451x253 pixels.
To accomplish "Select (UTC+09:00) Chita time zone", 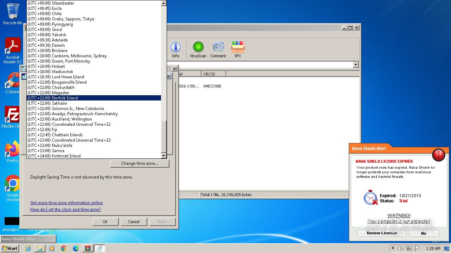I will tap(94, 14).
